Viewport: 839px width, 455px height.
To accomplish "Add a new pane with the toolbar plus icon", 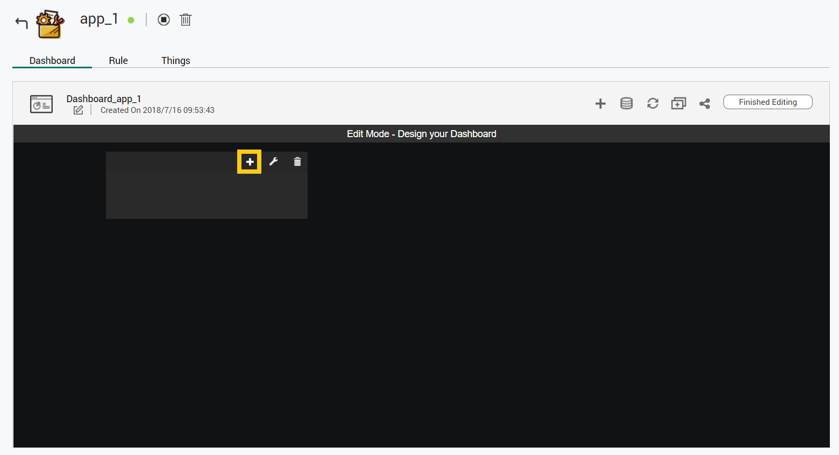I will click(600, 104).
